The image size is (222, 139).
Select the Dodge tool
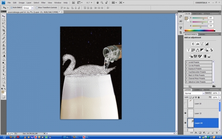(4, 63)
